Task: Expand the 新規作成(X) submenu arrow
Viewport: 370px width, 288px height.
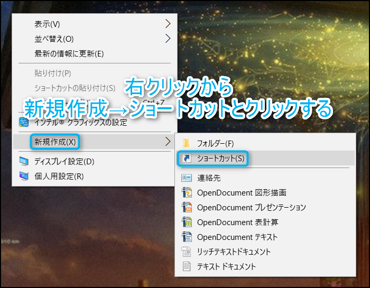Action: (x=168, y=141)
